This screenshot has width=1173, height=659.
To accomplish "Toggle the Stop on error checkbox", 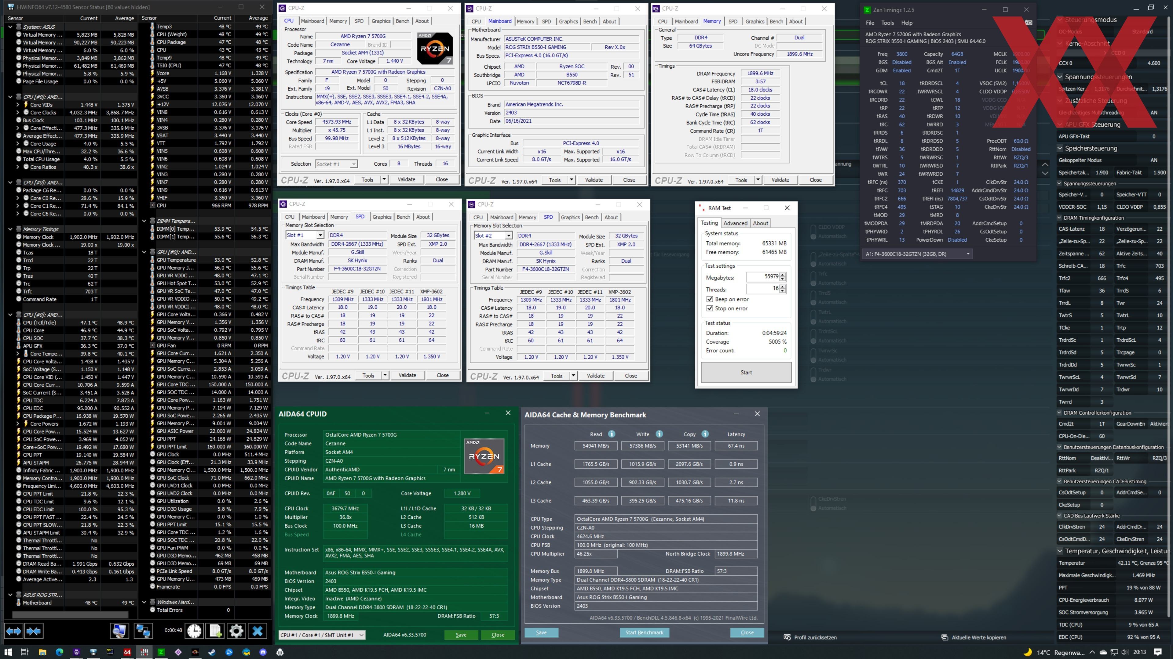I will 709,308.
